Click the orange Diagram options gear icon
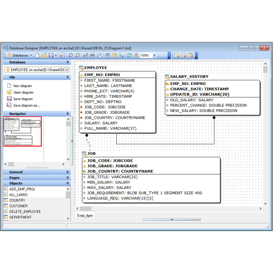Image resolution: width=273 pixels, height=273 pixels. click(x=136, y=55)
